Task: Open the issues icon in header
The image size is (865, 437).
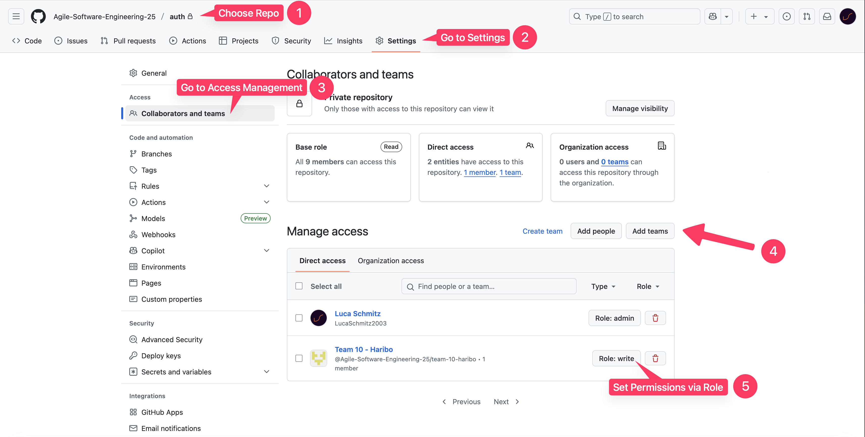Action: tap(786, 16)
